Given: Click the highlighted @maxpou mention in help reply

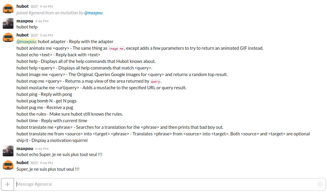Looking at the screenshot, I should (x=26, y=42).
